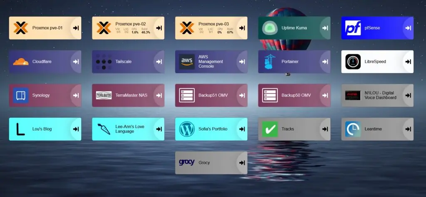The width and height of the screenshot is (426, 197).
Task: Click the Proxmox logo on pve-02 card
Action: [x=104, y=28]
